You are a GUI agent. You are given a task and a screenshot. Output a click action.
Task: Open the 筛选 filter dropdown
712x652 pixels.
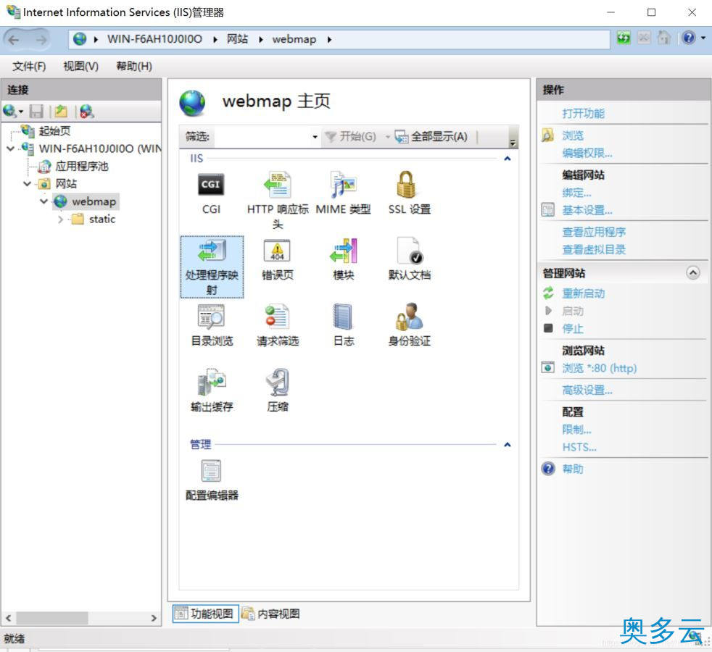(x=315, y=137)
